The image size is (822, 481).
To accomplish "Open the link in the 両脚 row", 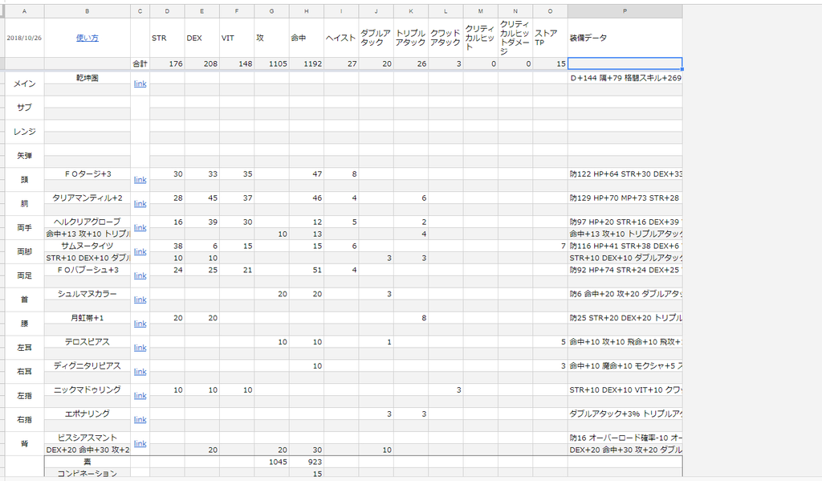I will coord(140,251).
